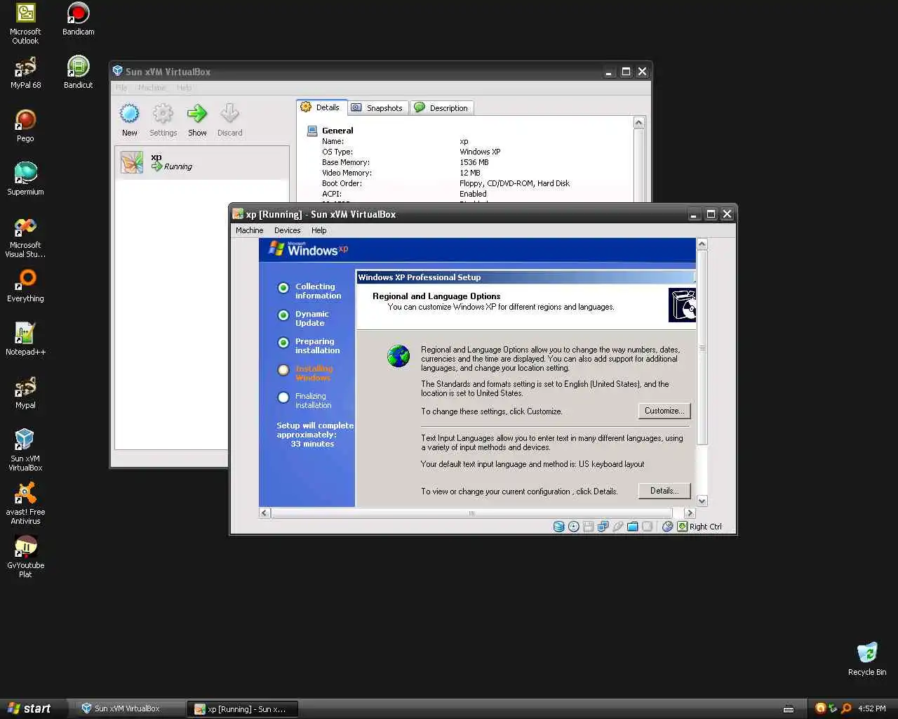Click the Customize... button in XP Setup
The image size is (898, 719).
point(664,411)
